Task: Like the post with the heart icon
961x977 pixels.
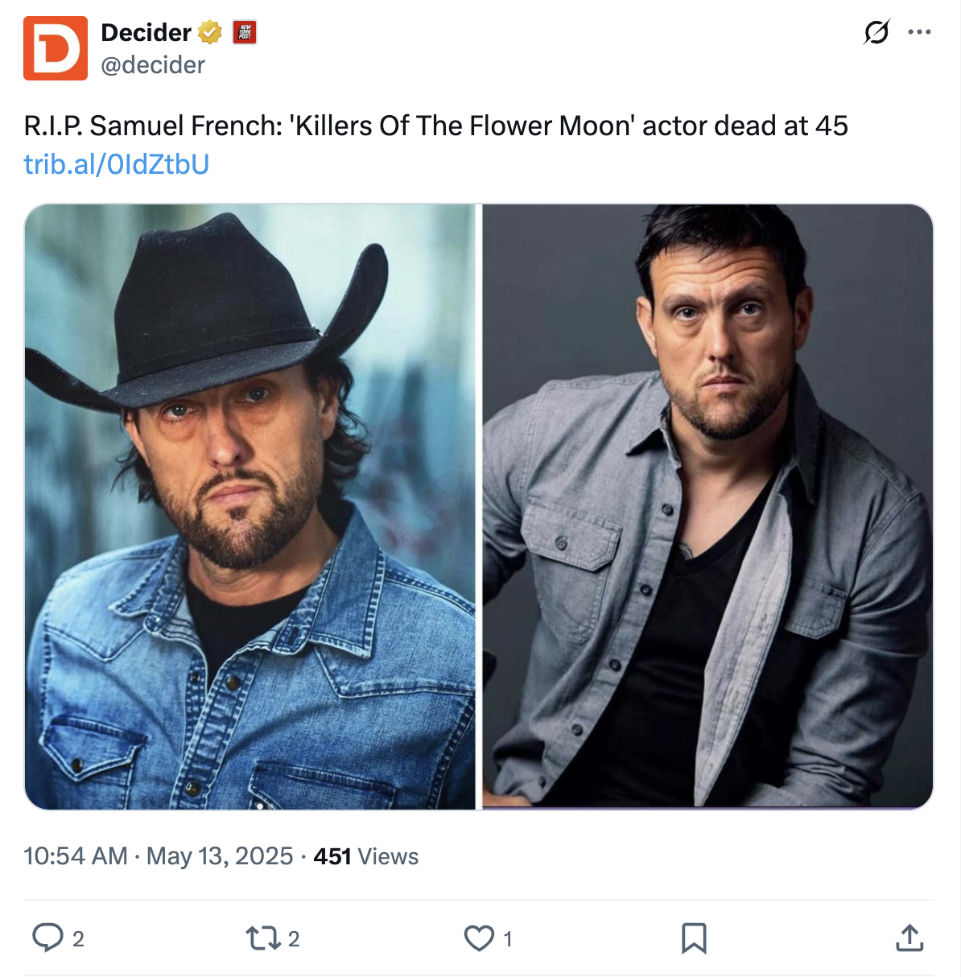Action: tap(479, 938)
